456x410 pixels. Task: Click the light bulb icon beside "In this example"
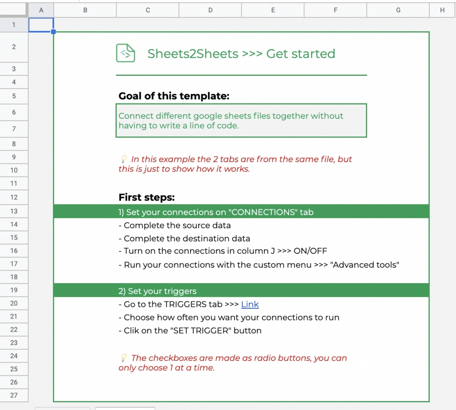tap(124, 158)
